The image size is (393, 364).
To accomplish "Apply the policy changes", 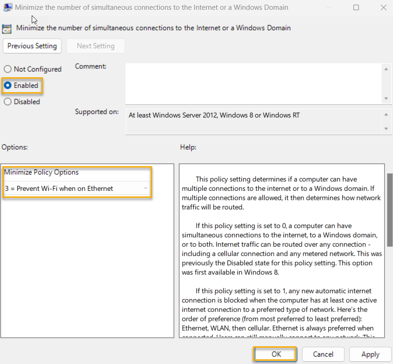I will [370, 354].
